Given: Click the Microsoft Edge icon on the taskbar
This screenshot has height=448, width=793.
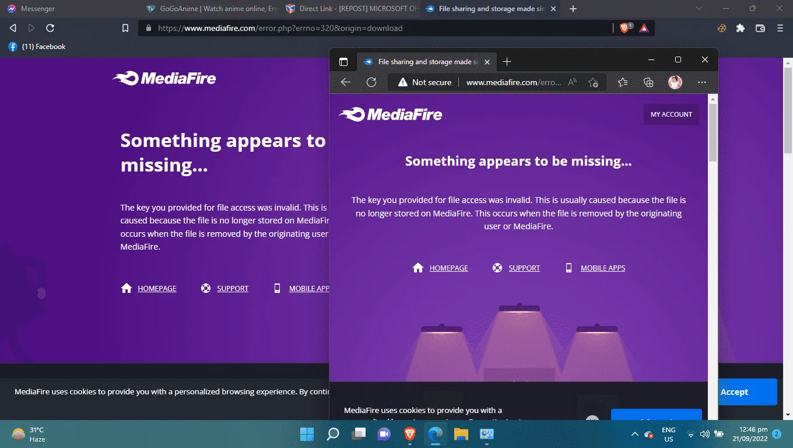Looking at the screenshot, I should coord(436,434).
